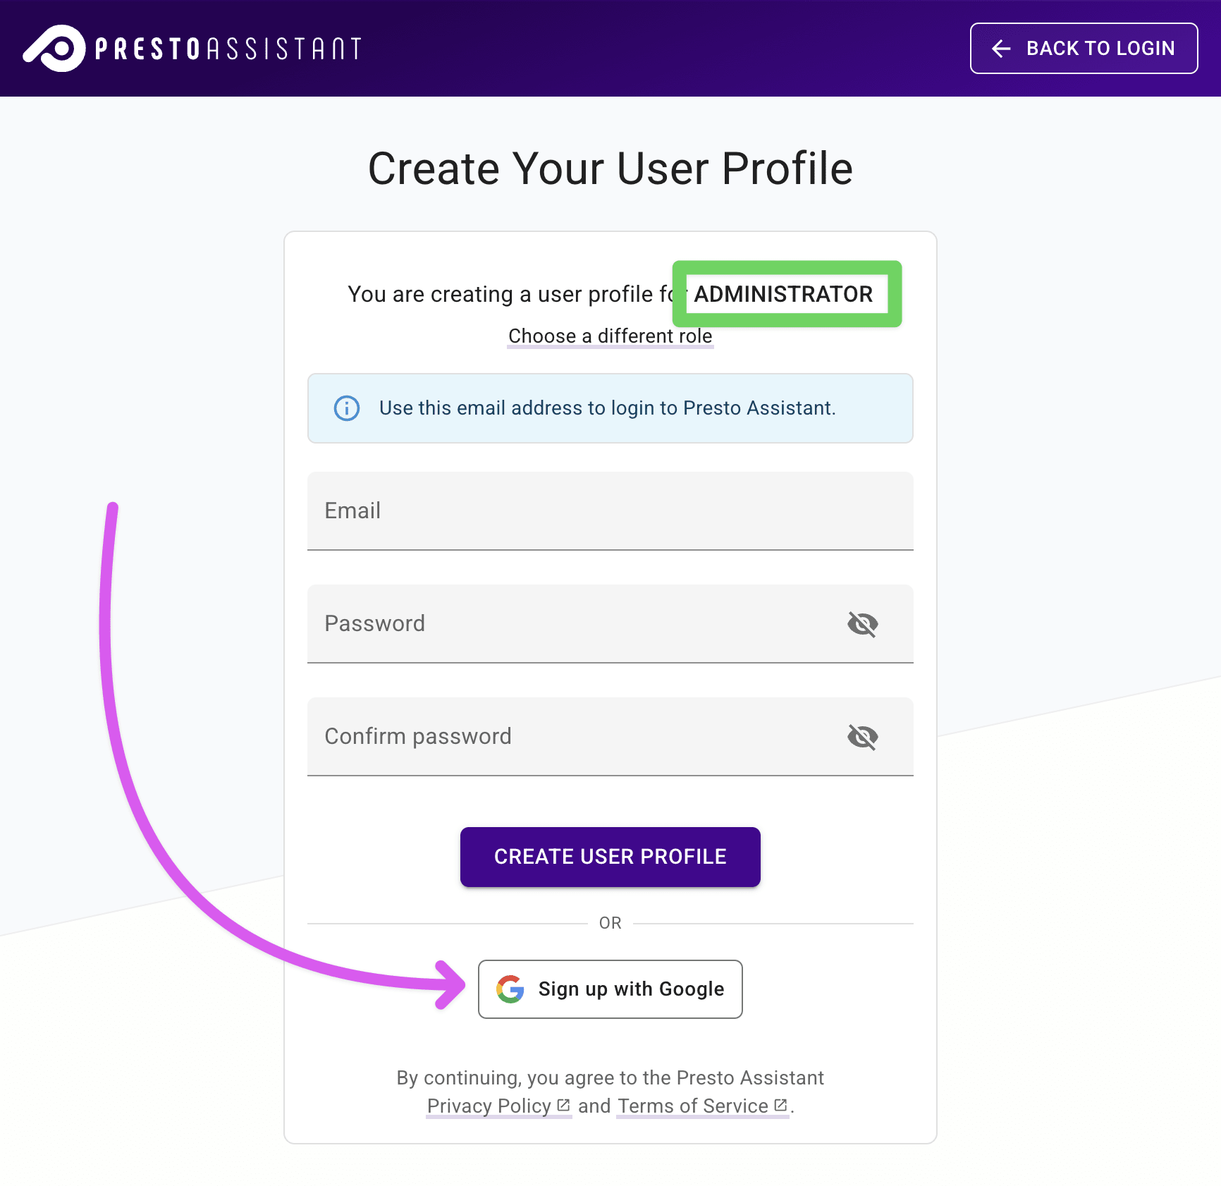Viewport: 1221px width, 1186px height.
Task: Click the crossed-out eye icon in Password field
Action: [x=864, y=623]
